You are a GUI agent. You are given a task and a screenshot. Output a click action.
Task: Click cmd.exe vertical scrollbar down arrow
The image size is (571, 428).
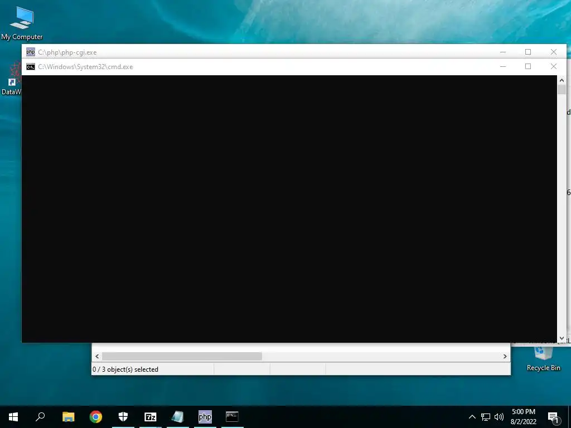tap(562, 338)
